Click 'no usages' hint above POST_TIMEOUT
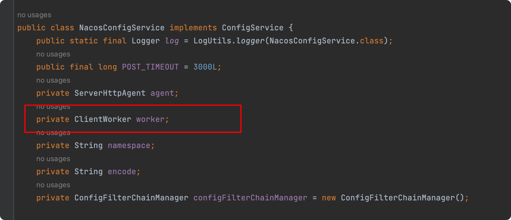The image size is (511, 220). (53, 54)
